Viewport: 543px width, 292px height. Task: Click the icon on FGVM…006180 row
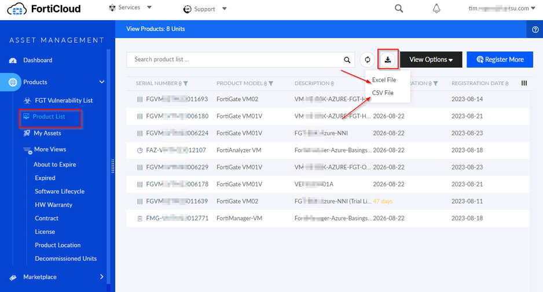(140, 116)
